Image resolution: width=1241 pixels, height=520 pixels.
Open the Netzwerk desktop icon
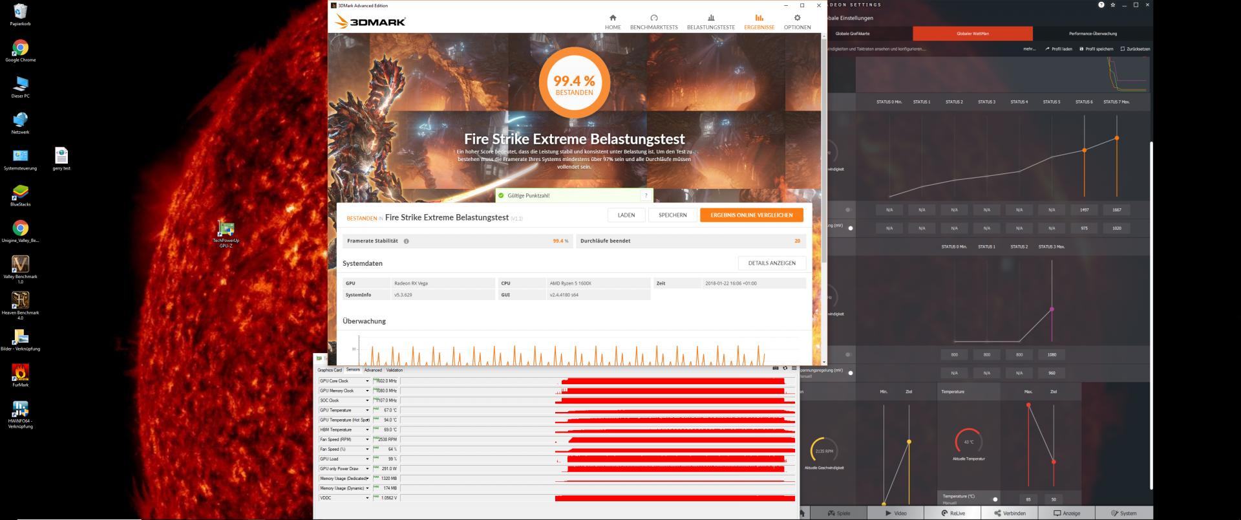[x=20, y=123]
